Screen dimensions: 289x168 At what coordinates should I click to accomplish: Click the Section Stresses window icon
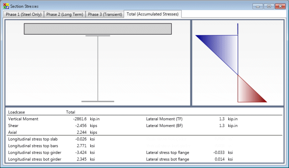[x=6, y=6]
